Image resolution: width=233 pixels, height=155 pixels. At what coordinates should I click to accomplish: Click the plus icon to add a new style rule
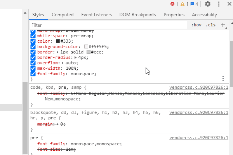tap(223, 25)
